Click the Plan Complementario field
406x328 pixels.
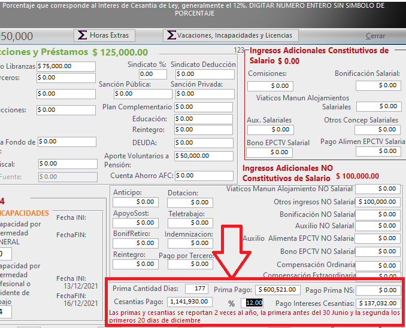click(204, 107)
